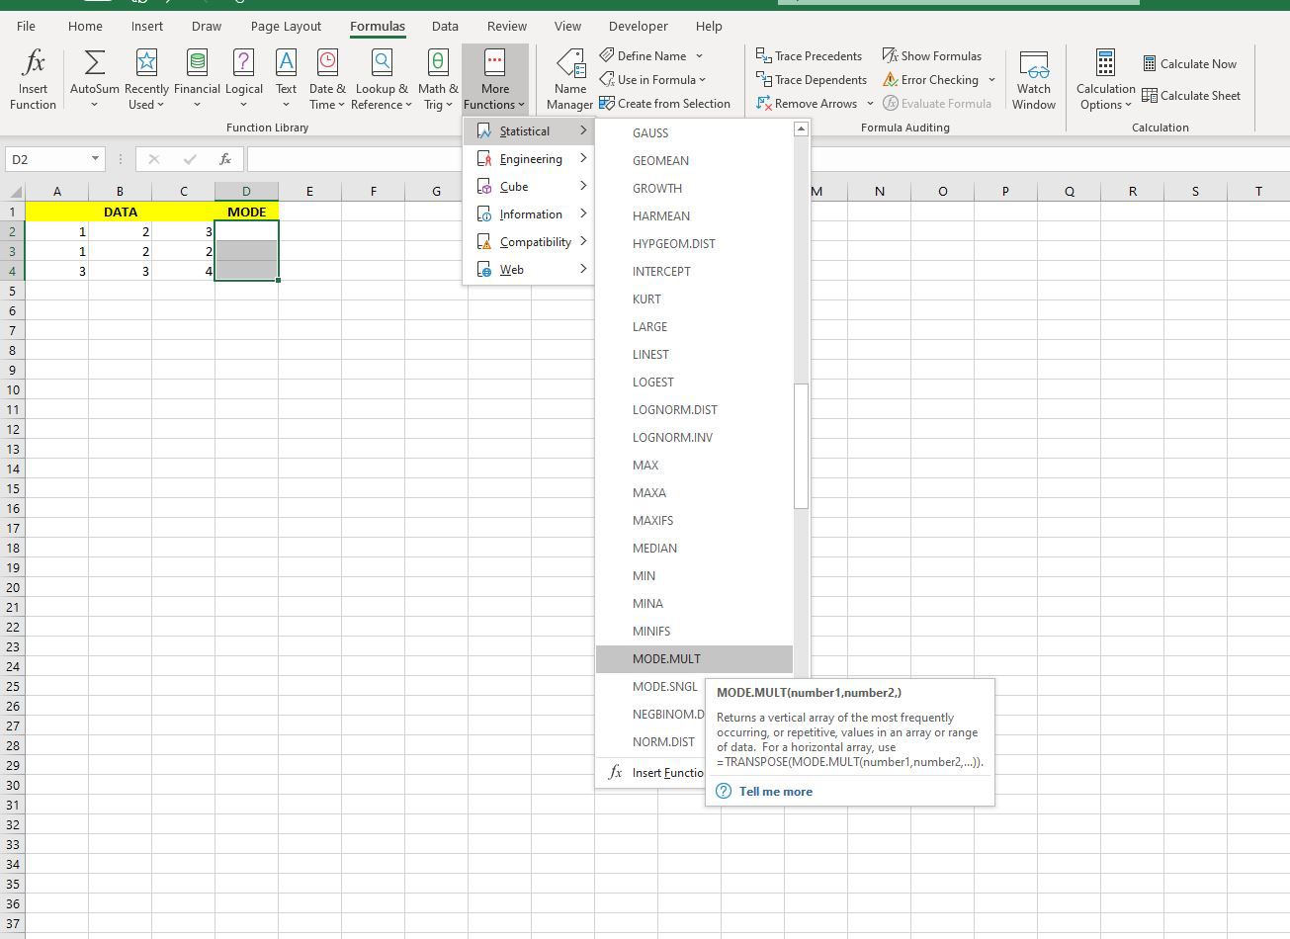
Task: Open Math & Trig functions icon
Action: click(438, 63)
